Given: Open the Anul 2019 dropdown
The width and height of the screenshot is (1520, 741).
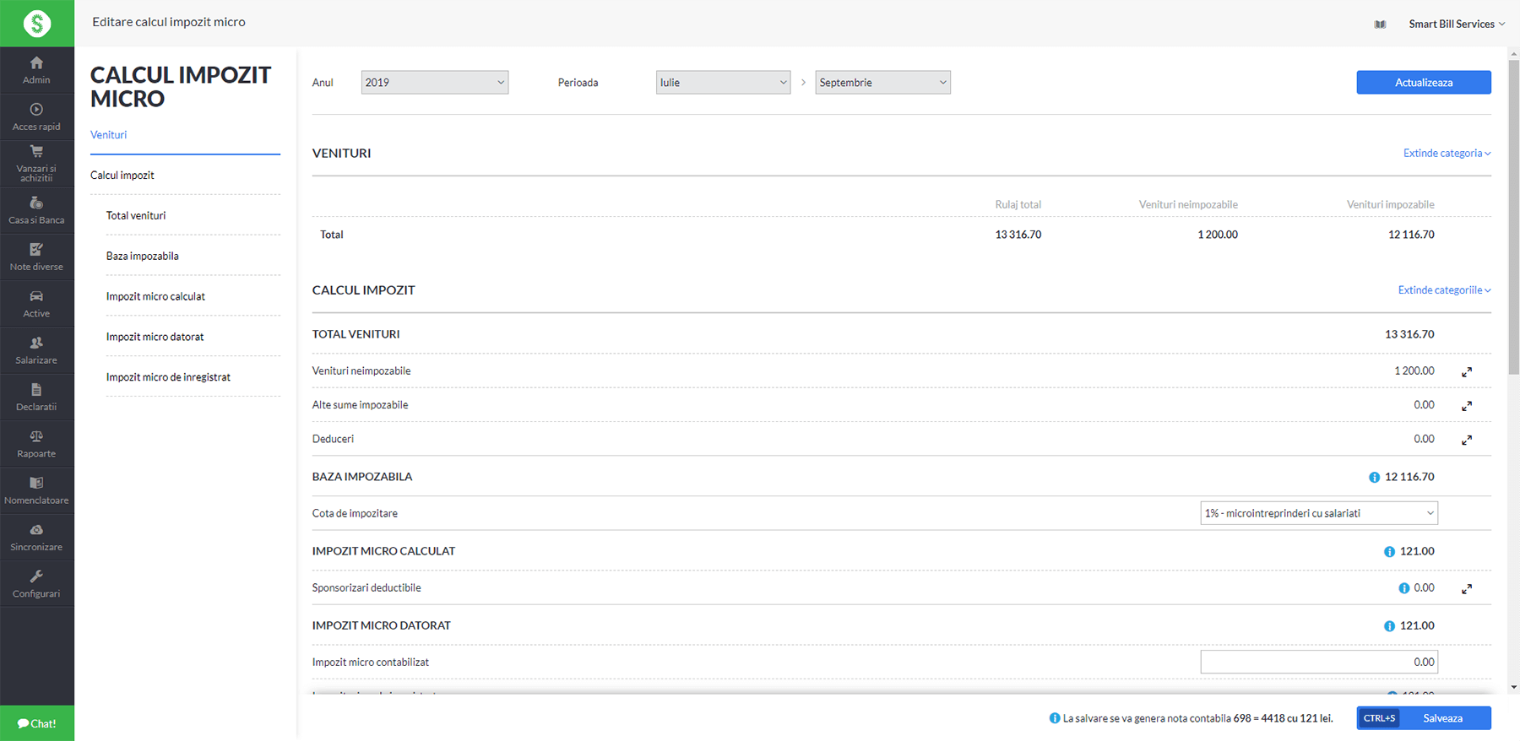Looking at the screenshot, I should pyautogui.click(x=434, y=83).
